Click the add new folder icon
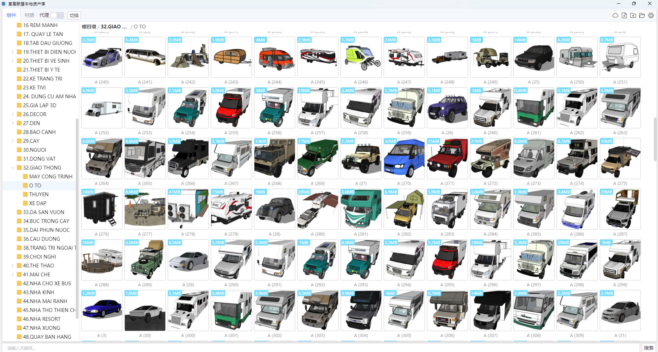 (633, 15)
